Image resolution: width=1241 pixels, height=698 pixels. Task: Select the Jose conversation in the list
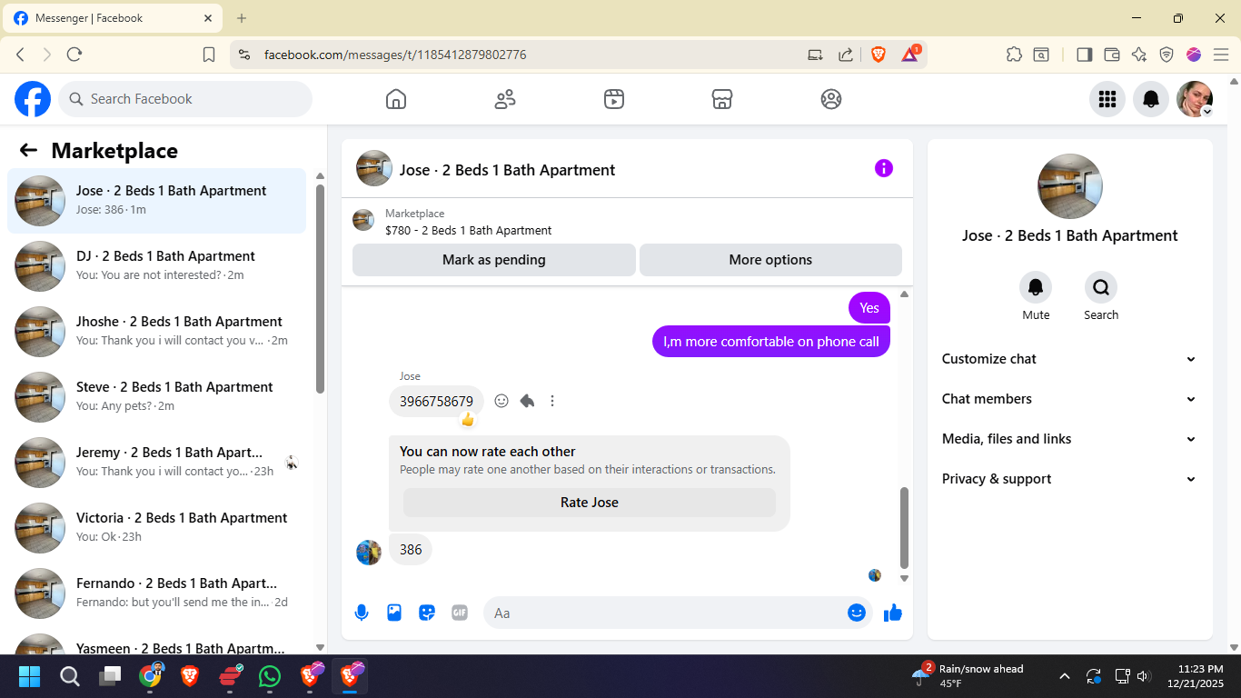pos(157,201)
